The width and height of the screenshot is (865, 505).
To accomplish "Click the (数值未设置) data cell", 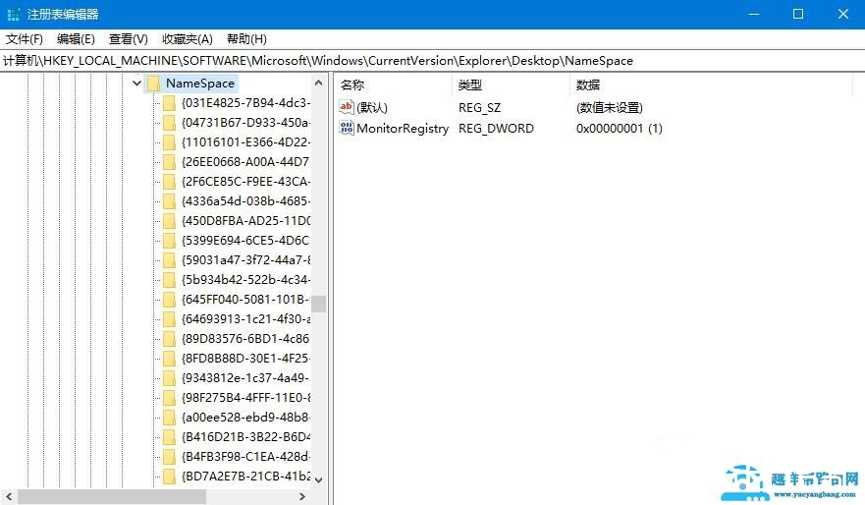I will (610, 108).
